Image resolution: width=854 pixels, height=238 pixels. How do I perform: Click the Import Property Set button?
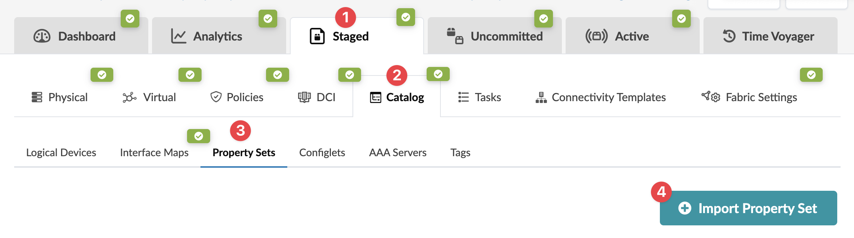pos(748,208)
